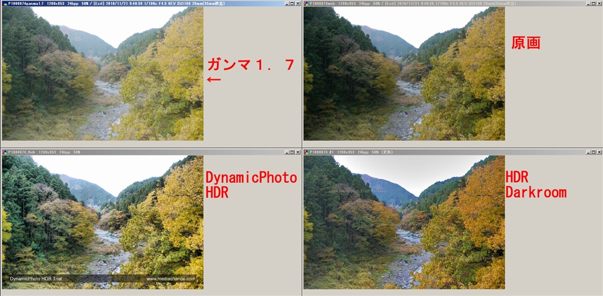This screenshot has width=603, height=296.
Task: Close the P1000874_fhdr image window
Action: tap(297, 152)
